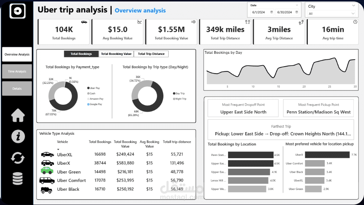
Task: Sort by Avg Booking Value column header
Action: [149, 144]
